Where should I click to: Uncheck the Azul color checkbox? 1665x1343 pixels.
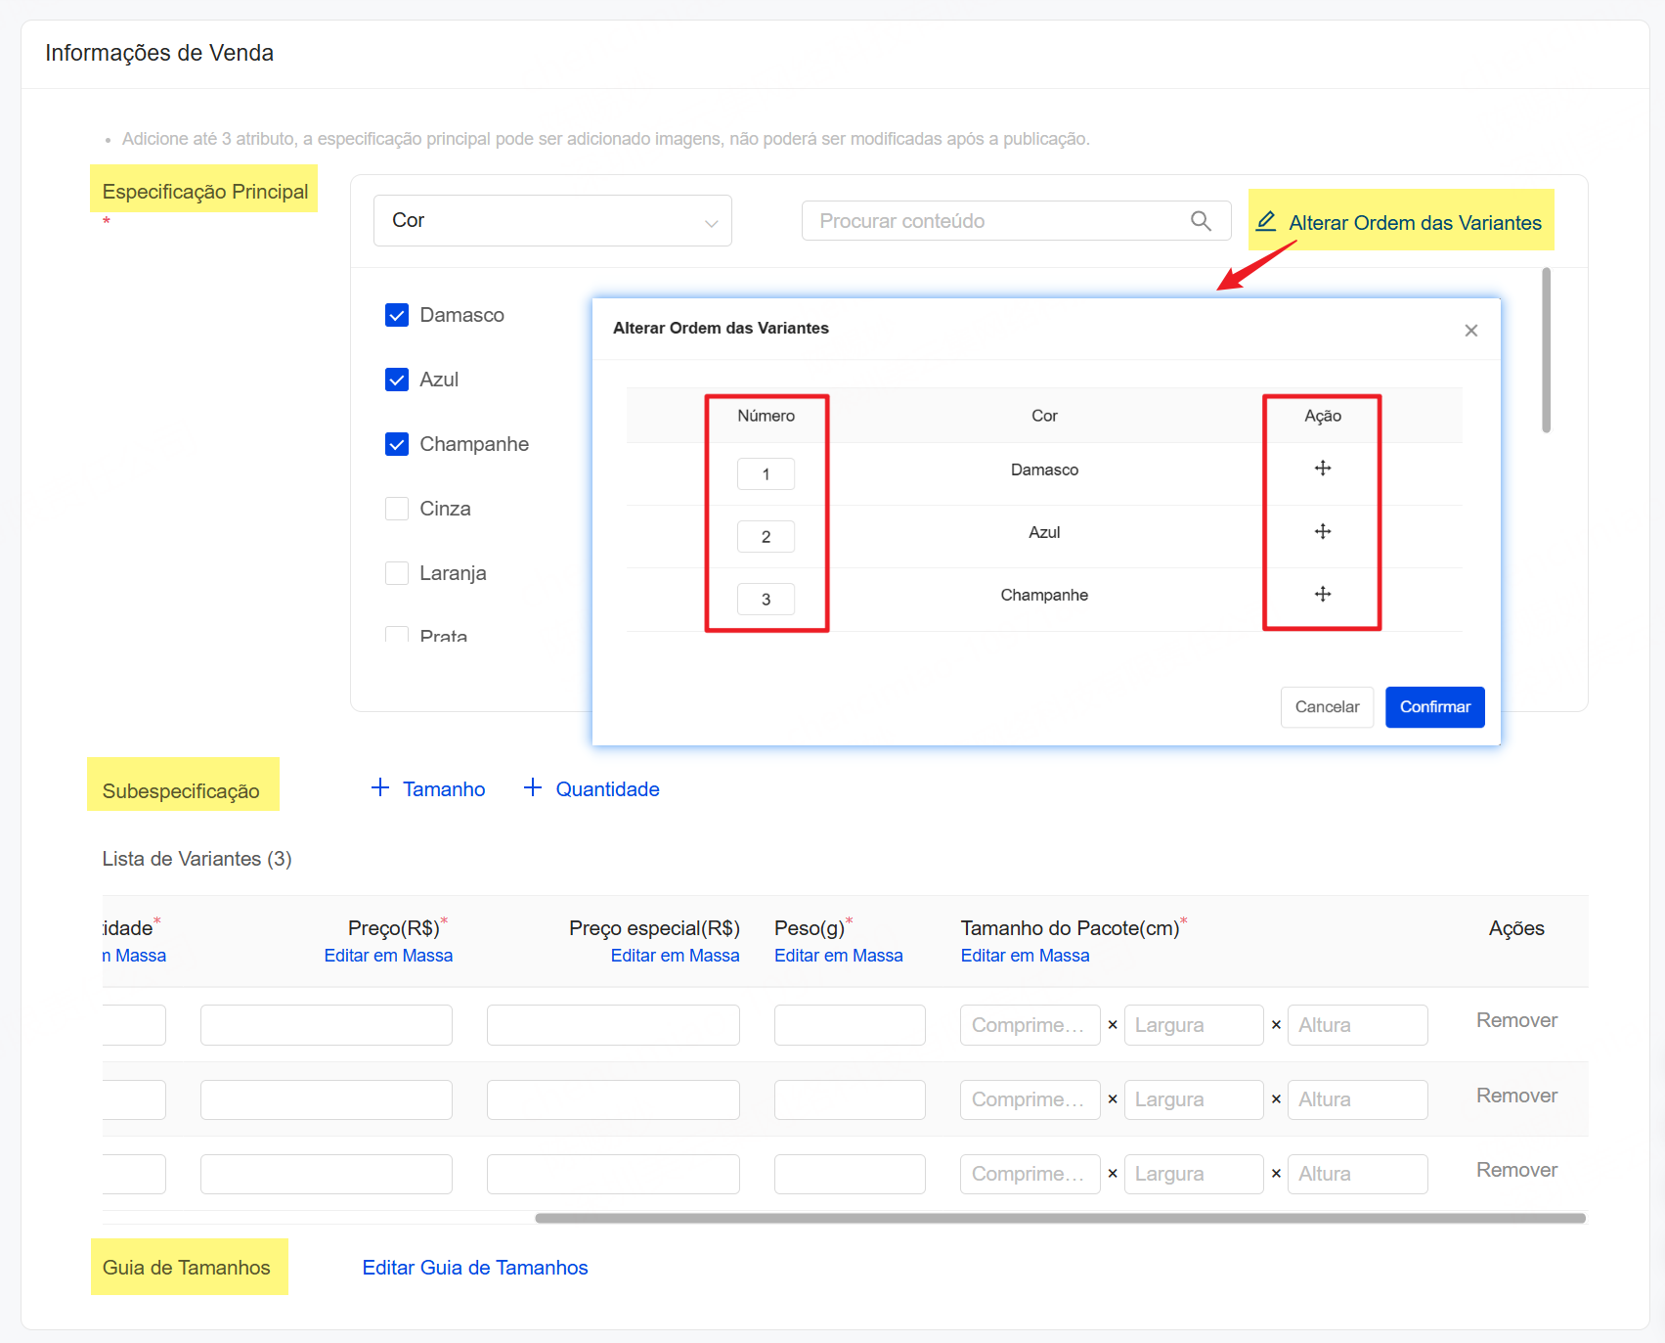pyautogui.click(x=397, y=380)
